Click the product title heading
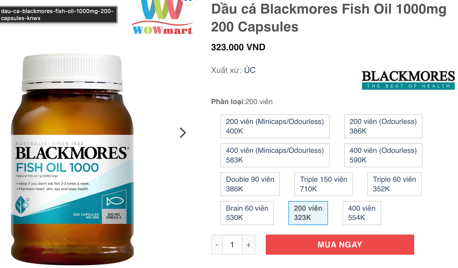The height and width of the screenshot is (268, 458). pos(329,18)
